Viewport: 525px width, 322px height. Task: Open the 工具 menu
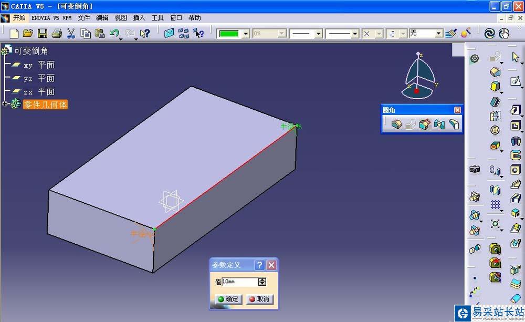pos(157,18)
